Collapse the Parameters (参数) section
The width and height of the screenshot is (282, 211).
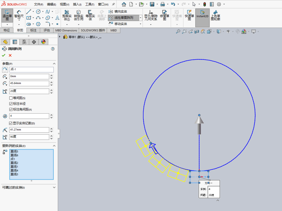(x=54, y=64)
